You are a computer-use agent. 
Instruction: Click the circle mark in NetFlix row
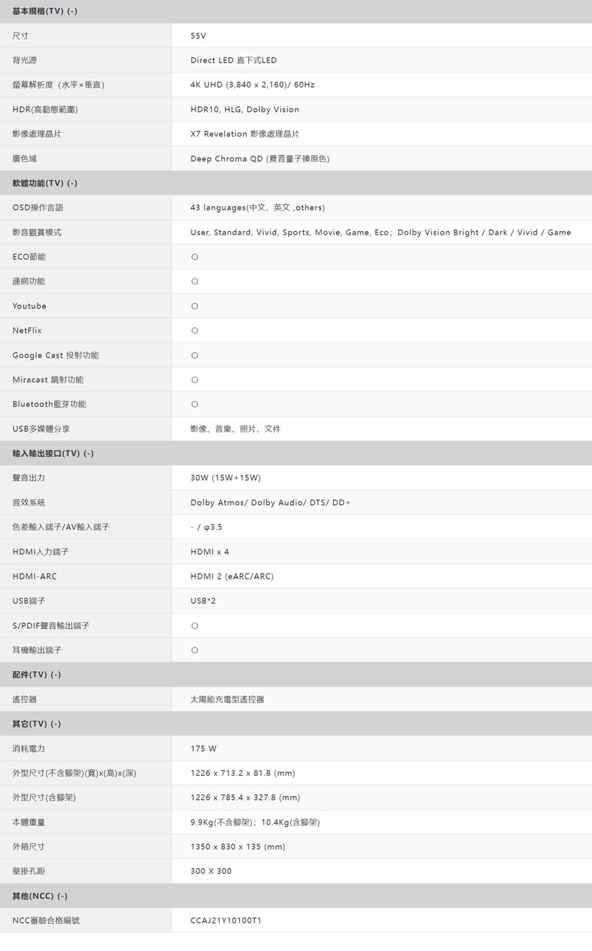[195, 331]
